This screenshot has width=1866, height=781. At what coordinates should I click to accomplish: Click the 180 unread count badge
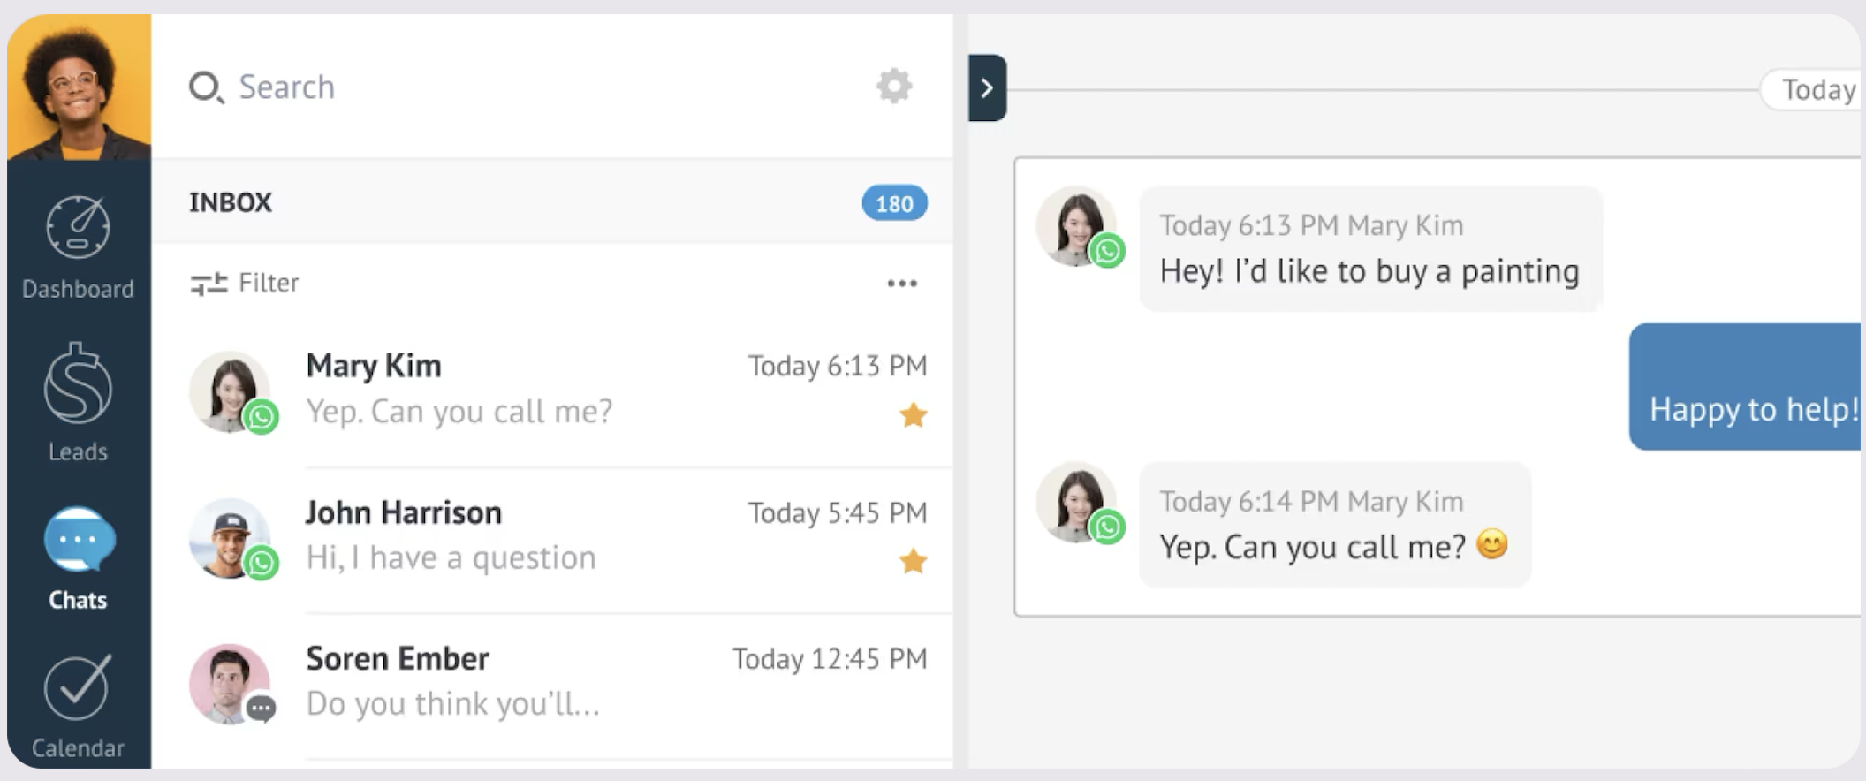894,203
